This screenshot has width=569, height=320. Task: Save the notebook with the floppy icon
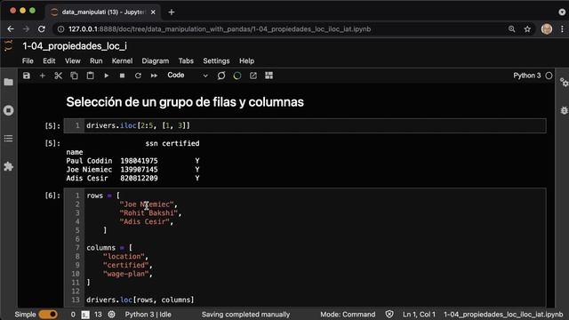coord(27,76)
